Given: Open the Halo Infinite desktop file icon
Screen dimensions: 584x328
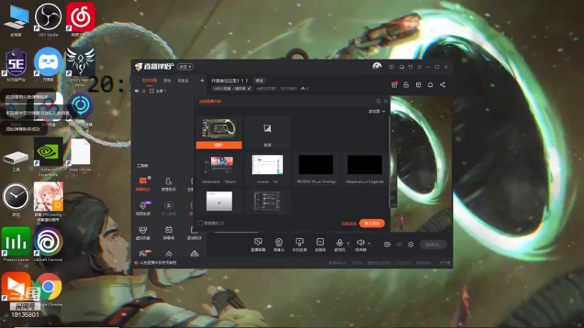Looking at the screenshot, I should (80, 155).
